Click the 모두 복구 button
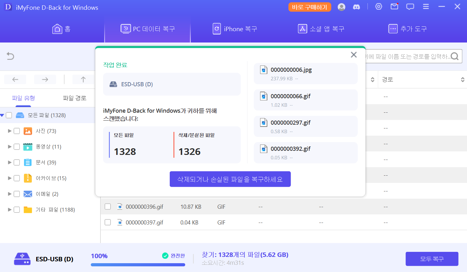Image resolution: width=467 pixels, height=272 pixels. tap(432, 259)
